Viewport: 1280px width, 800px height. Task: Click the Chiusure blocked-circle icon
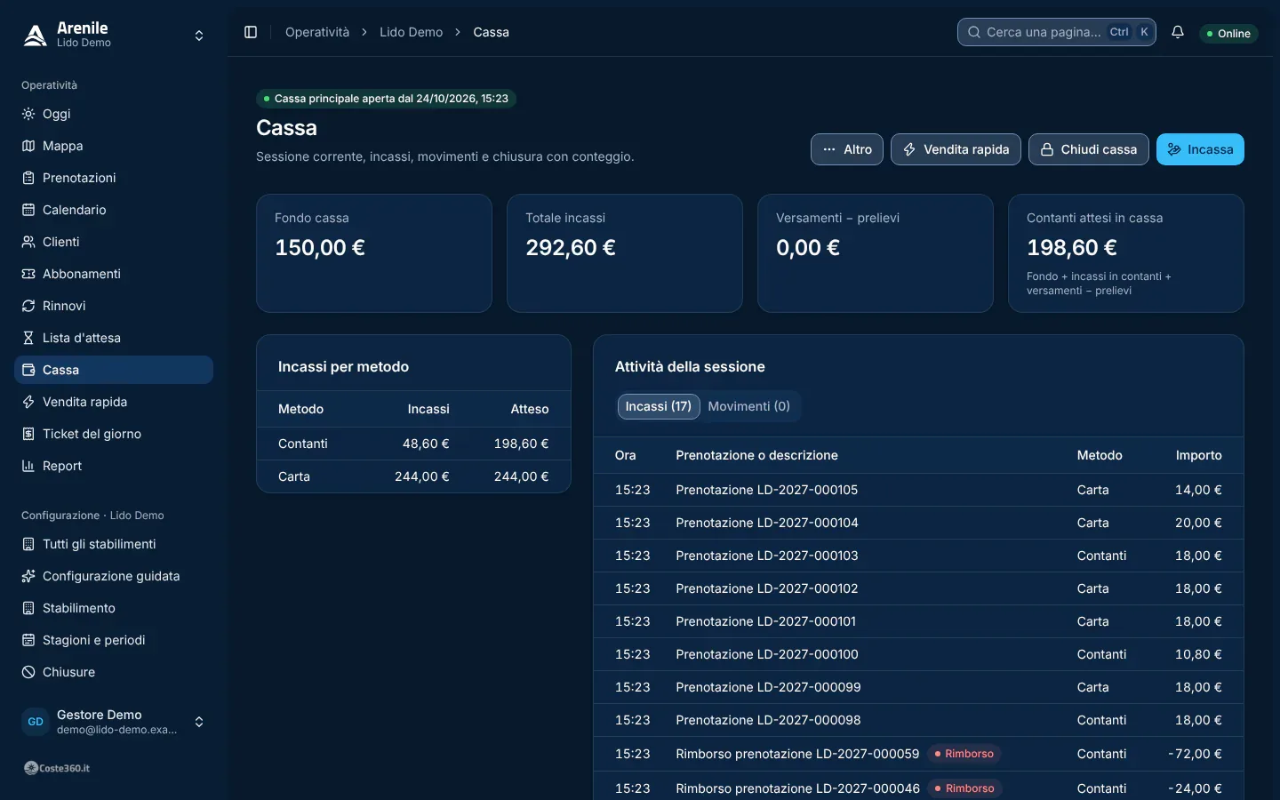click(28, 672)
